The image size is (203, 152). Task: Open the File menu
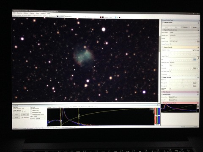14,13
